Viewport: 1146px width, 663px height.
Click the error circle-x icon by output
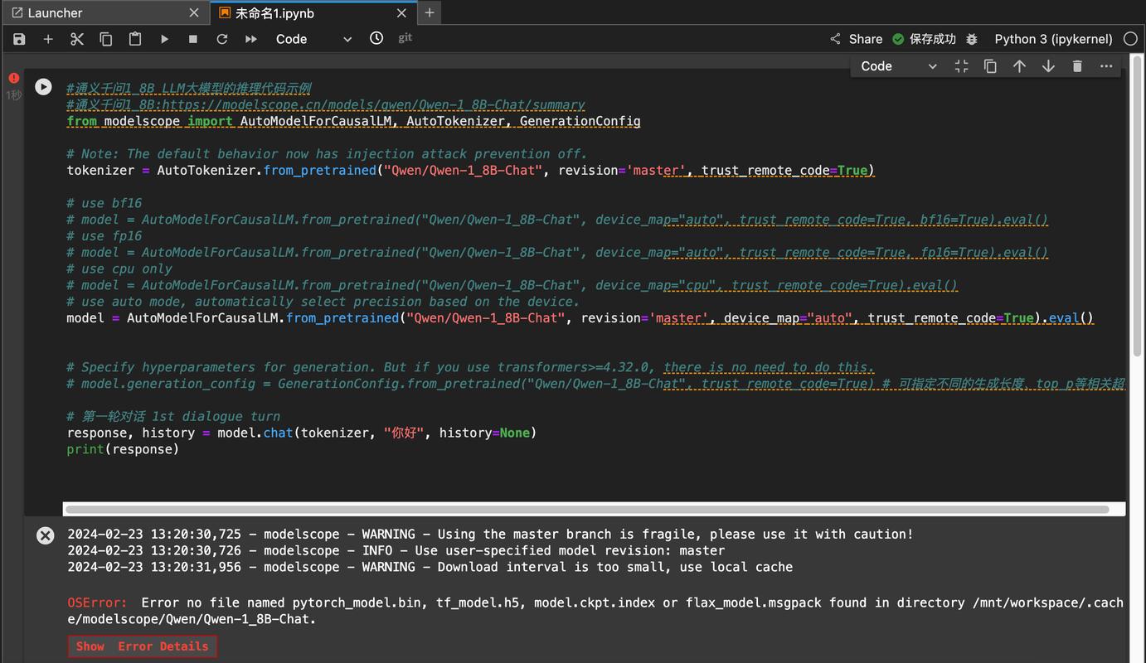click(x=46, y=535)
